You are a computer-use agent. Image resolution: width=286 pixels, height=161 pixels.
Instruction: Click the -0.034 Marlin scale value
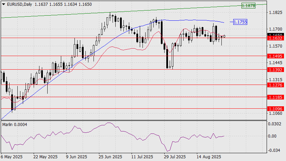point(274,150)
